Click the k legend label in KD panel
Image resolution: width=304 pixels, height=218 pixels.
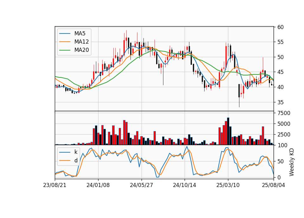(x=76, y=152)
